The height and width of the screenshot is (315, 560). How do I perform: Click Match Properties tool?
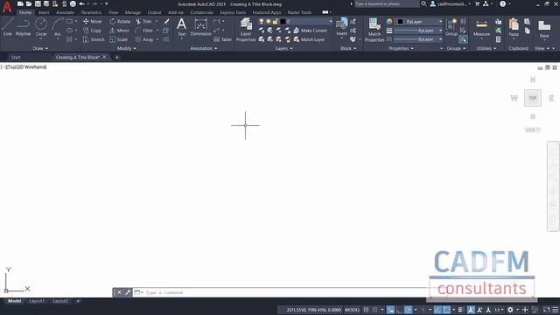pos(374,30)
